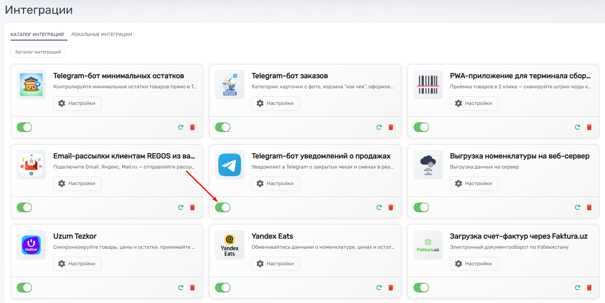Viewport: 605px width, 303px height.
Task: Disable Telegram-бот уведомлений о продажах toggle
Action: coord(223,207)
